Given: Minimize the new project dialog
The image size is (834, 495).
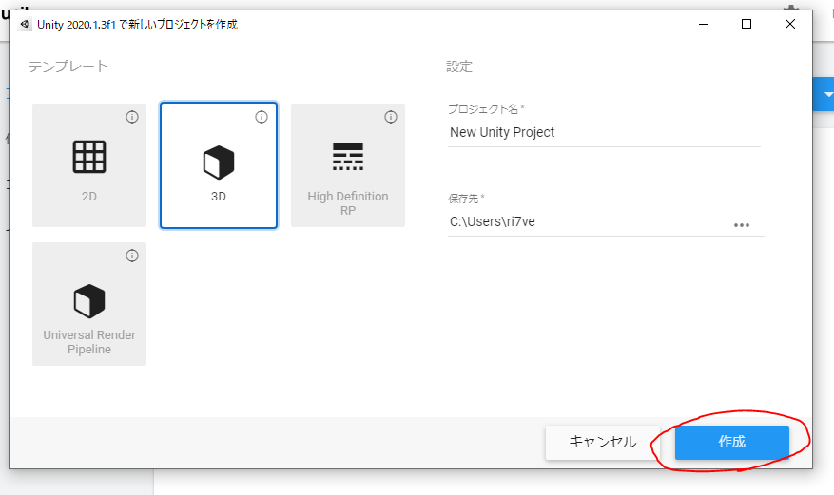Looking at the screenshot, I should pyautogui.click(x=704, y=24).
